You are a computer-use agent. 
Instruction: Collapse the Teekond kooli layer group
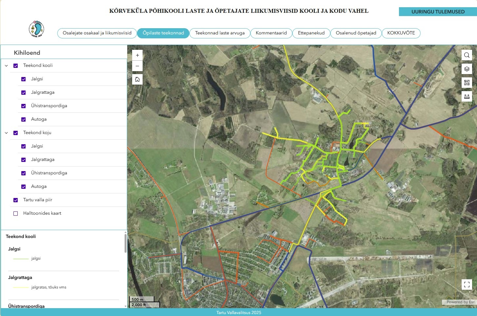pos(6,66)
